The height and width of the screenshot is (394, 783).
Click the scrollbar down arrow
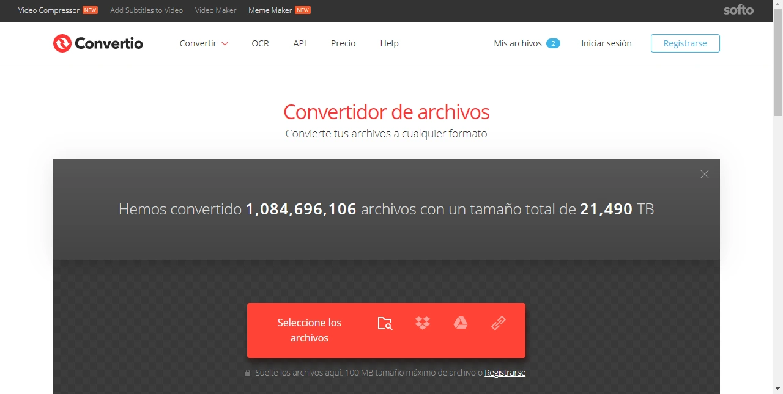[x=778, y=389]
